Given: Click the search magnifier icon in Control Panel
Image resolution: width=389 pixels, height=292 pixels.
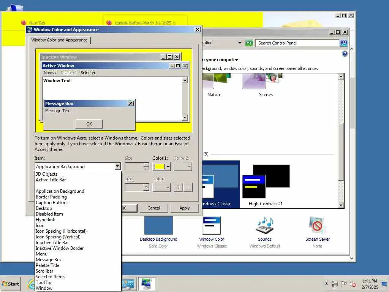Looking at the screenshot, I should [343, 43].
